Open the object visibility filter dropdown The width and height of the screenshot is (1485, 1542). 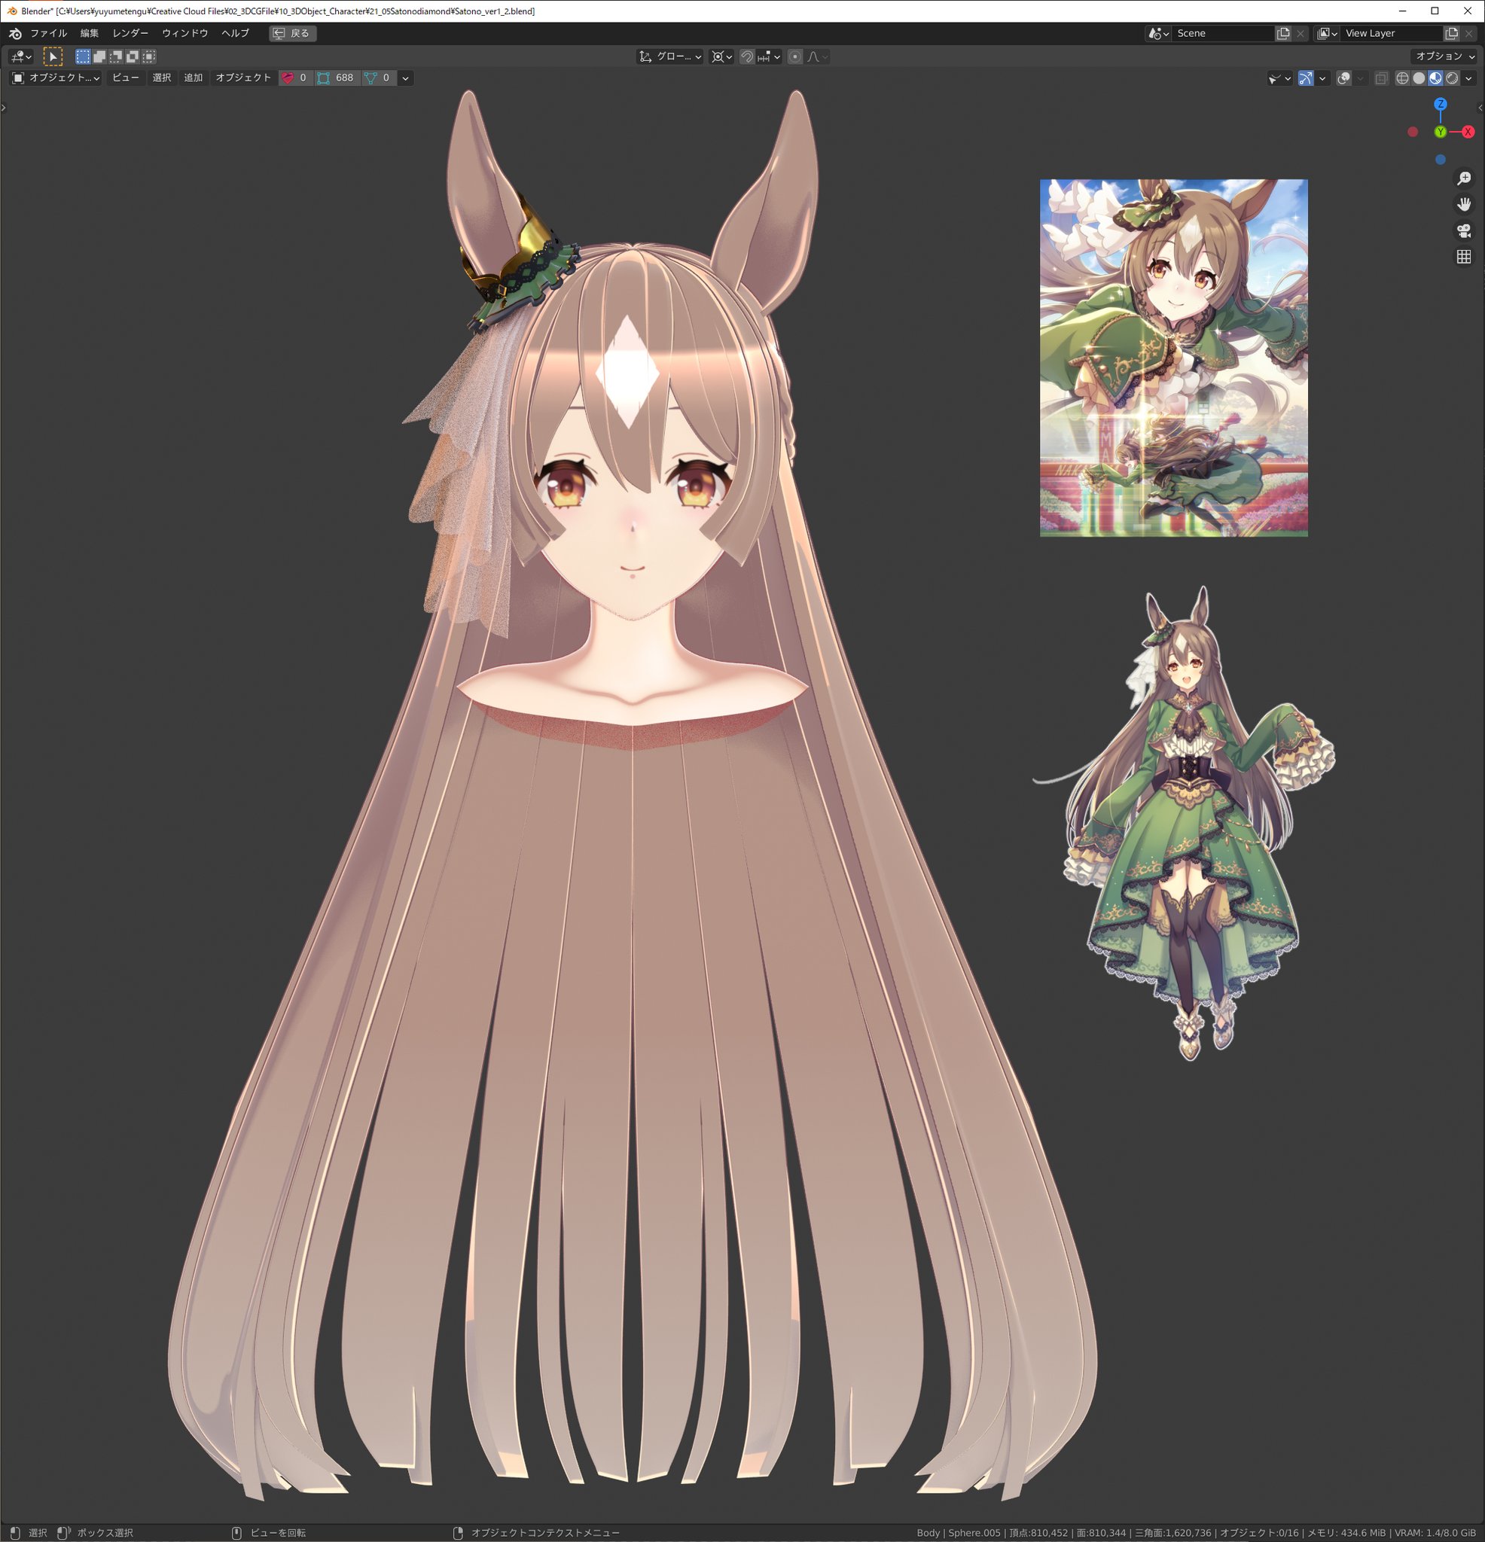click(1279, 78)
